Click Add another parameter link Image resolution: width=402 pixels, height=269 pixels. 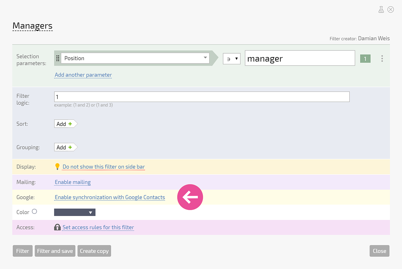coord(83,75)
